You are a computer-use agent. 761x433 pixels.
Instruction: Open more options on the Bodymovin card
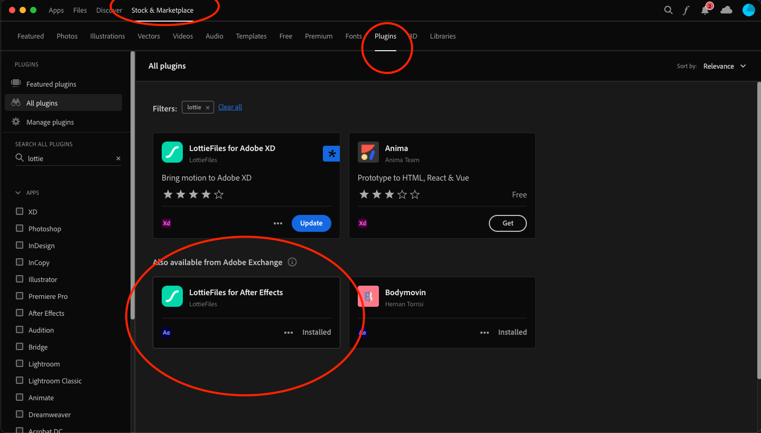click(x=485, y=333)
